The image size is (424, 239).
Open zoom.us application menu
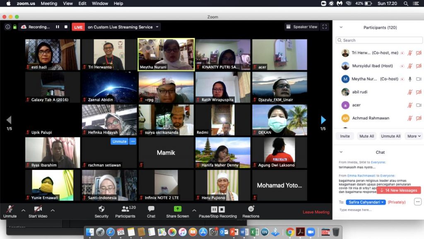26,3
